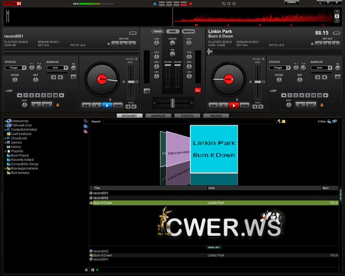Switch to the SAMPLER tab

pyautogui.click(x=158, y=116)
